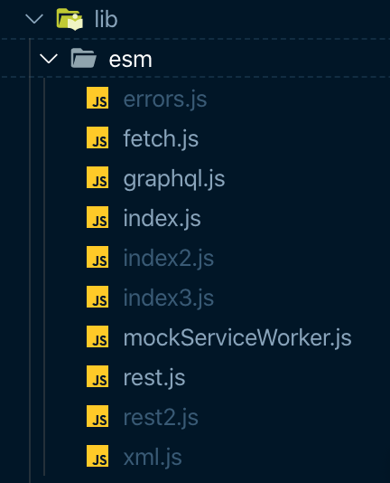Collapse the lib folder chevron
The height and width of the screenshot is (483, 390).
coord(34,19)
